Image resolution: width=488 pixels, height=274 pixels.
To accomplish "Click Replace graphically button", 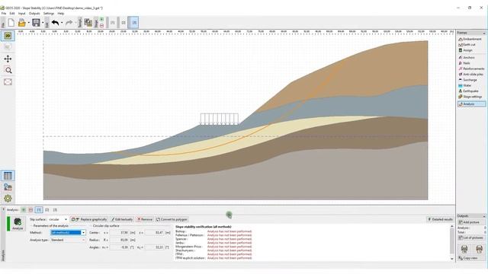I will point(89,219).
